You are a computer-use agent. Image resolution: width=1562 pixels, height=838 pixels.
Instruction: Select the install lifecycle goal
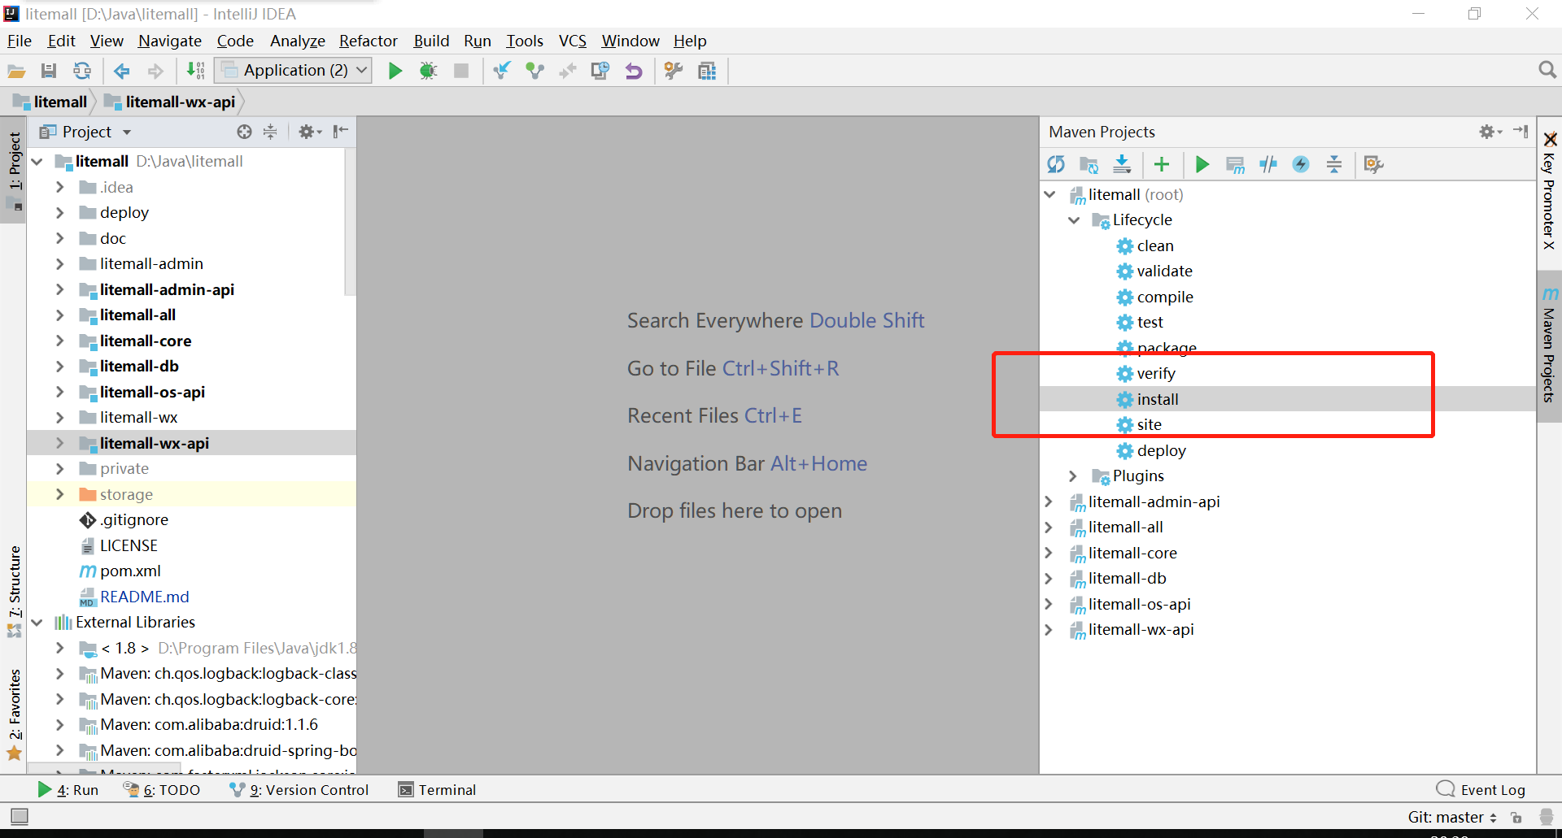1157,399
